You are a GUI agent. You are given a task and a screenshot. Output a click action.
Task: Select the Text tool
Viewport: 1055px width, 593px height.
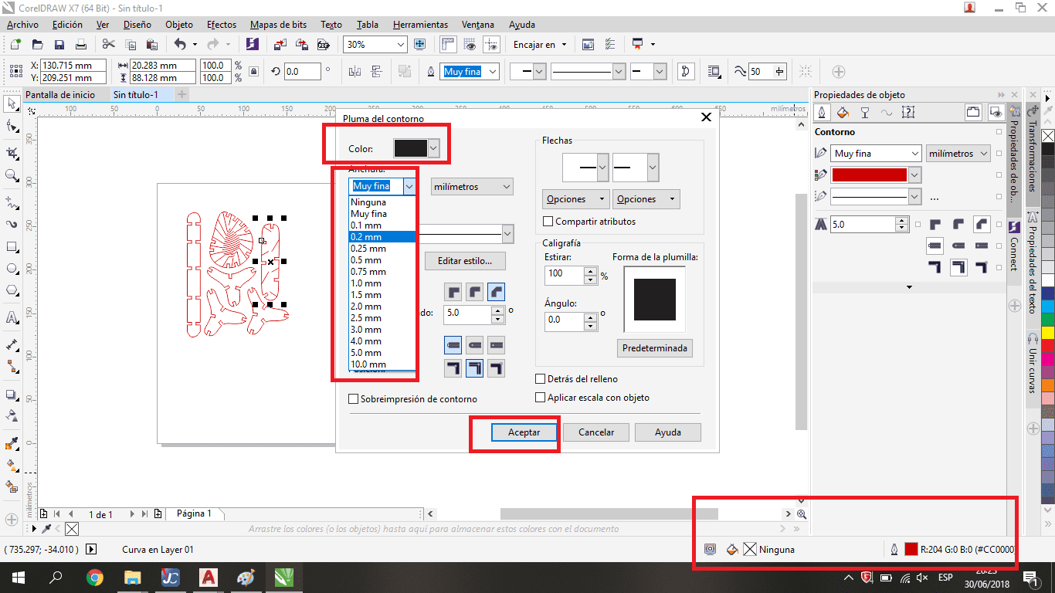coord(12,317)
